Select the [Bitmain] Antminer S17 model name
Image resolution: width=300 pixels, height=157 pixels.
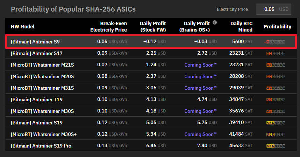coord(37,53)
